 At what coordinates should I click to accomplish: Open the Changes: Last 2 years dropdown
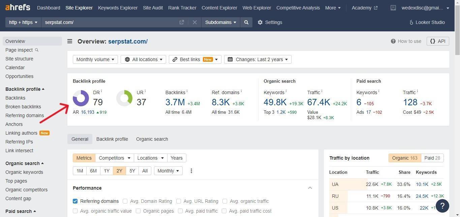(258, 59)
